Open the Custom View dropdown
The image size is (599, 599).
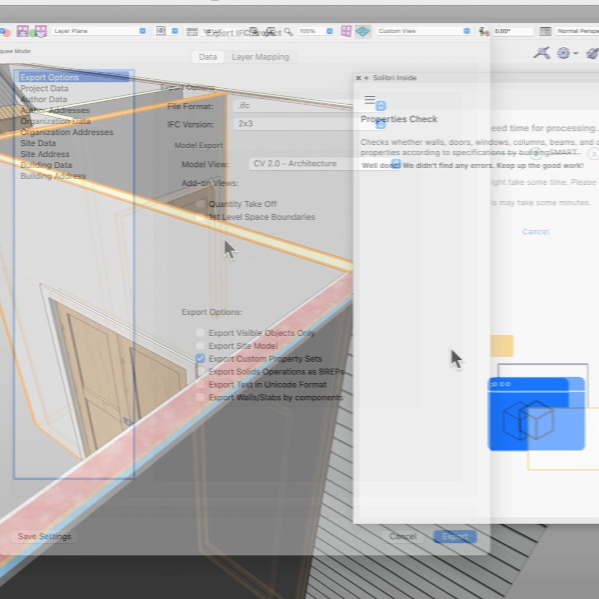(x=423, y=31)
